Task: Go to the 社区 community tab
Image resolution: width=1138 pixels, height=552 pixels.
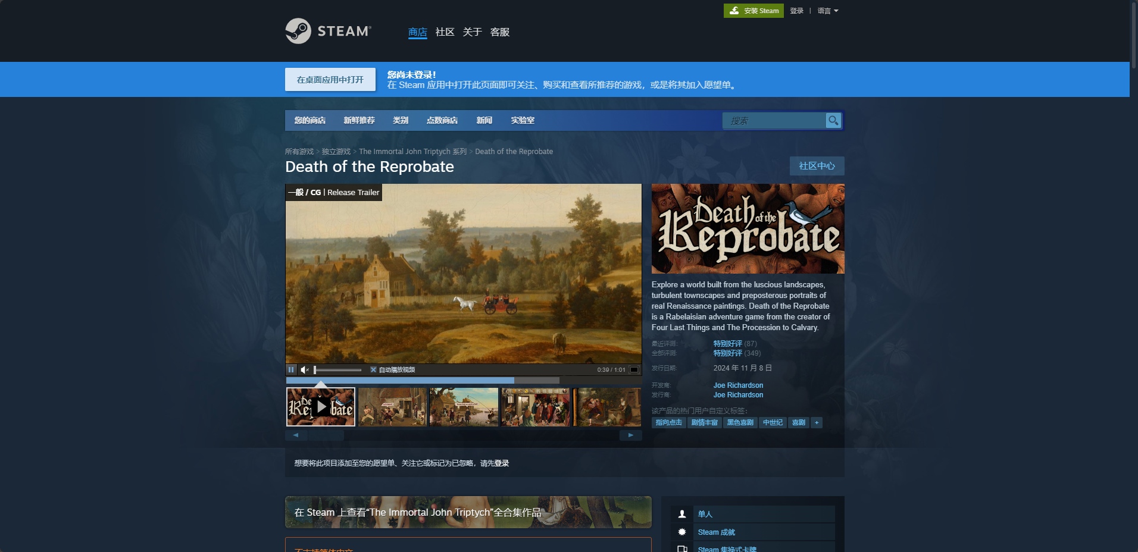Action: [445, 32]
